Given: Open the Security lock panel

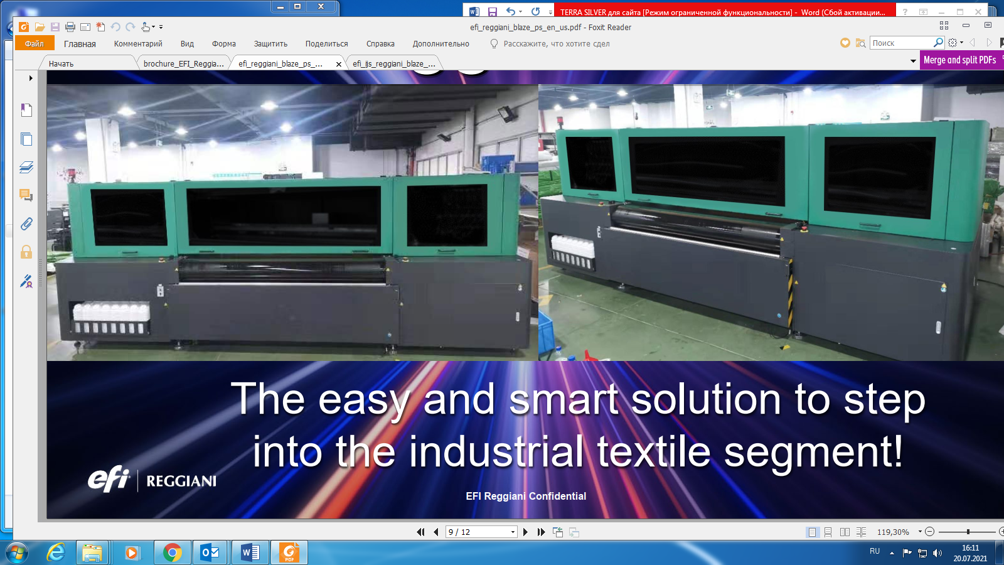Looking at the screenshot, I should [26, 252].
